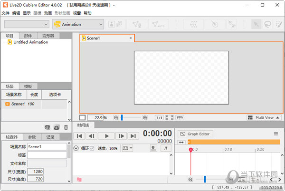The width and height of the screenshot is (285, 191).
Task: Click the focus view icon beside fit button
Action: 180,118
